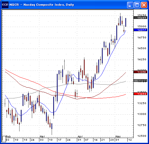Click the 14250 price axis label
This screenshot has height=144, width=149.
pos(142,59)
